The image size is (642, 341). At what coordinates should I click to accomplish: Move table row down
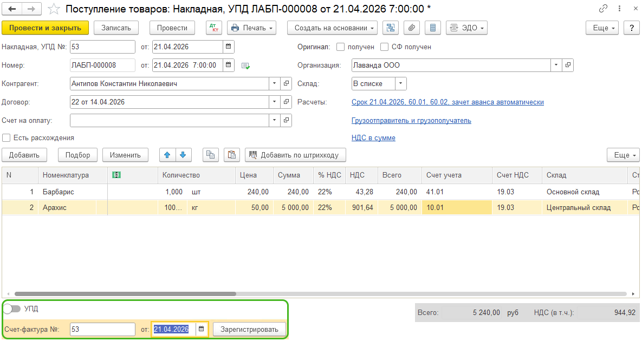[183, 155]
